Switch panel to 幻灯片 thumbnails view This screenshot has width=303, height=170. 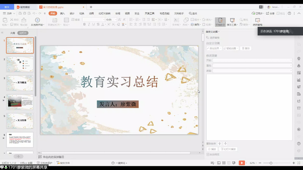click(23, 33)
